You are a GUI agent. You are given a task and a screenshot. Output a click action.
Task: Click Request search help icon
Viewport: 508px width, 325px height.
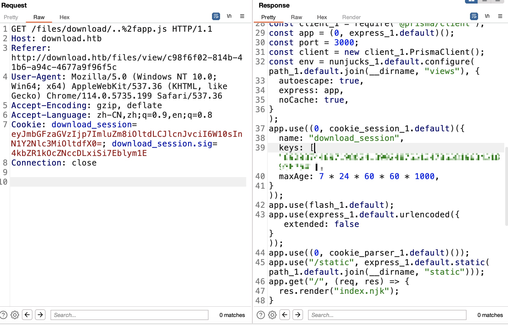click(4, 315)
